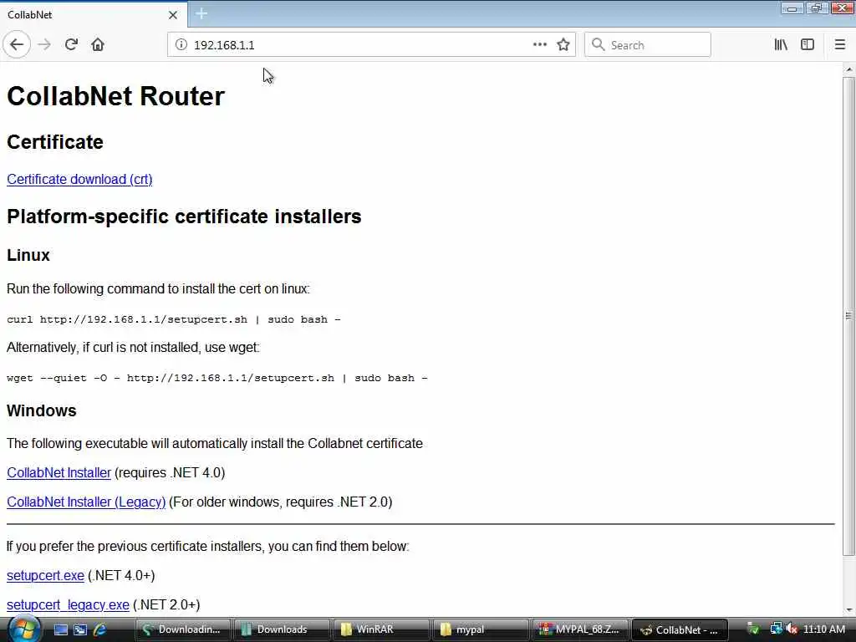The image size is (856, 642).
Task: Click the 11:10 AM clock
Action: [x=823, y=629]
